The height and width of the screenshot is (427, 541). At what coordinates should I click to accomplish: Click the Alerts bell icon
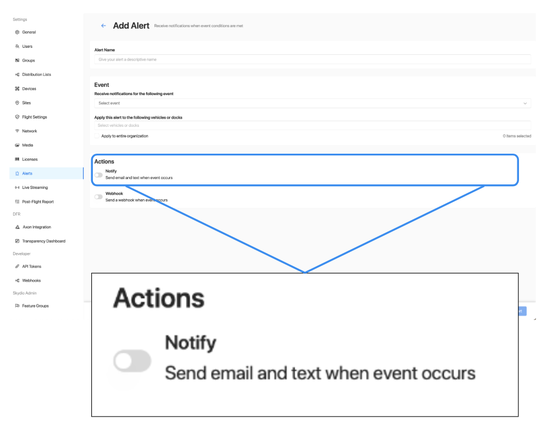pos(17,173)
